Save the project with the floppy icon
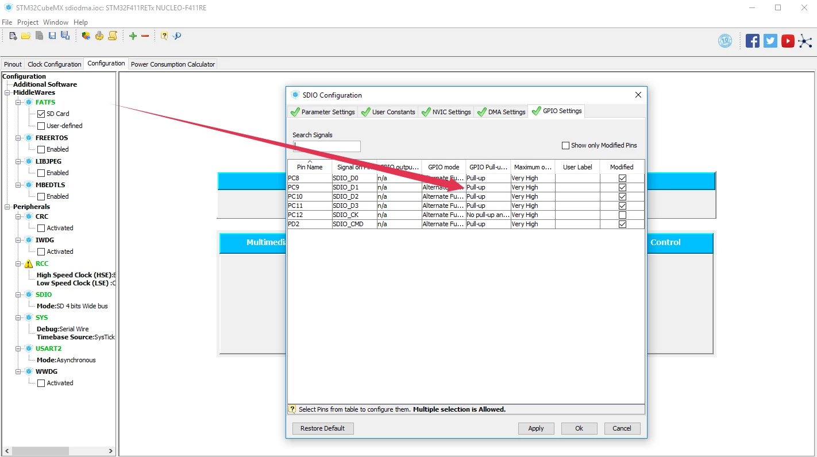This screenshot has height=457, width=817. coord(52,36)
